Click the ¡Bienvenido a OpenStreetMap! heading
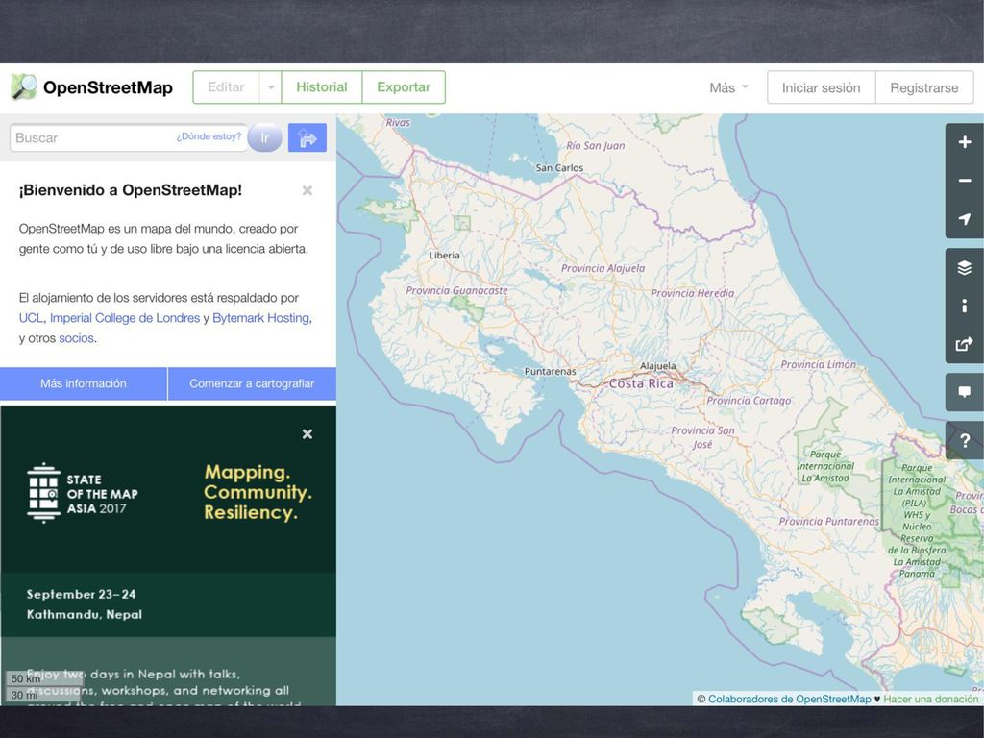This screenshot has width=984, height=738. pos(131,190)
